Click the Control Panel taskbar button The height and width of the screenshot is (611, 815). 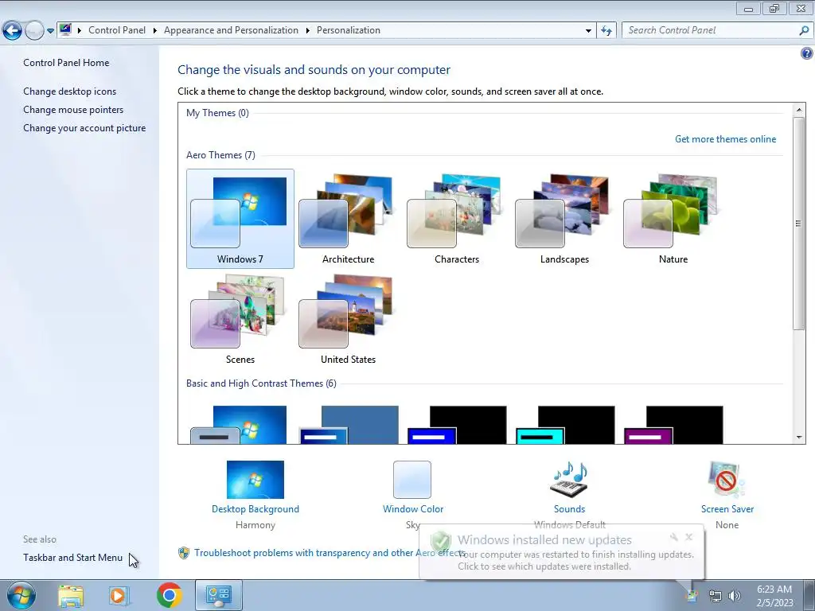[219, 595]
